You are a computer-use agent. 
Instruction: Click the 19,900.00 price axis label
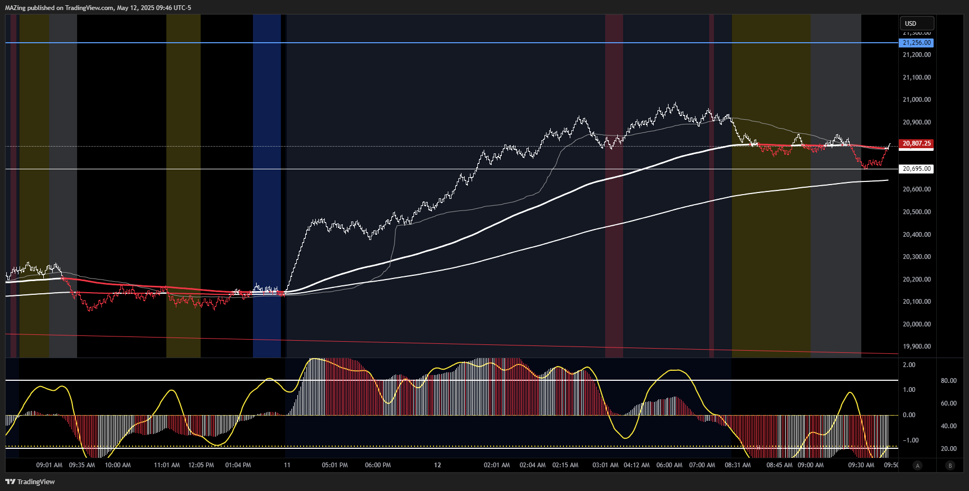point(917,346)
